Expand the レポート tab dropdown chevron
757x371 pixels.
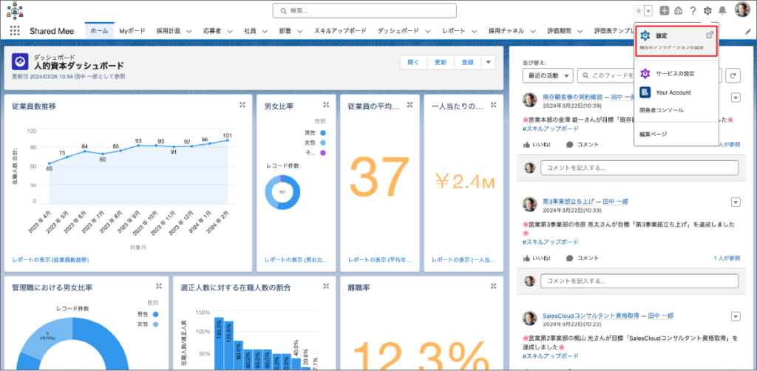click(x=474, y=31)
